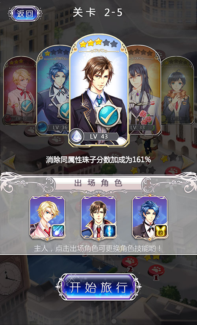Start the journey with 开始旅行 button
This screenshot has width=197, height=325.
click(x=98, y=287)
